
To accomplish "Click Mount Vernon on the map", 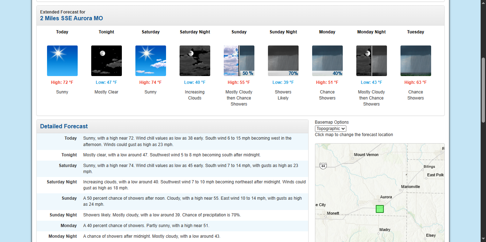I will [366, 155].
